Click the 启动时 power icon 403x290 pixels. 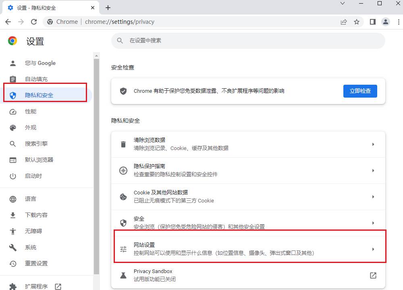13,176
